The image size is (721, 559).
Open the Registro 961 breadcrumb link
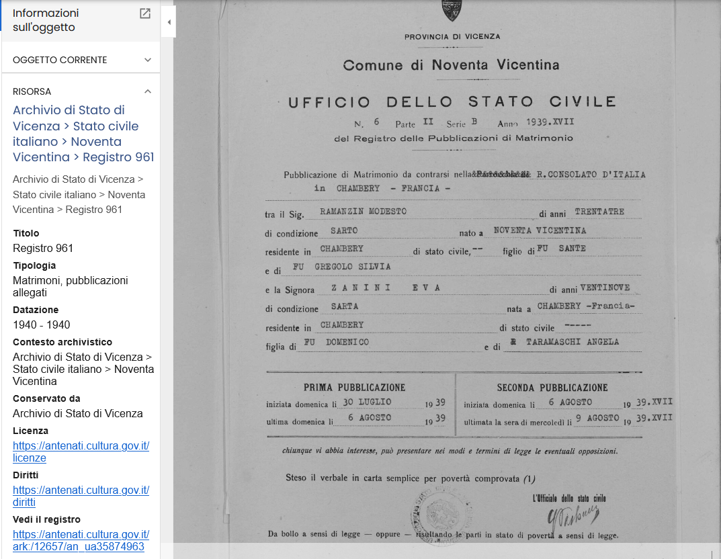tap(118, 157)
